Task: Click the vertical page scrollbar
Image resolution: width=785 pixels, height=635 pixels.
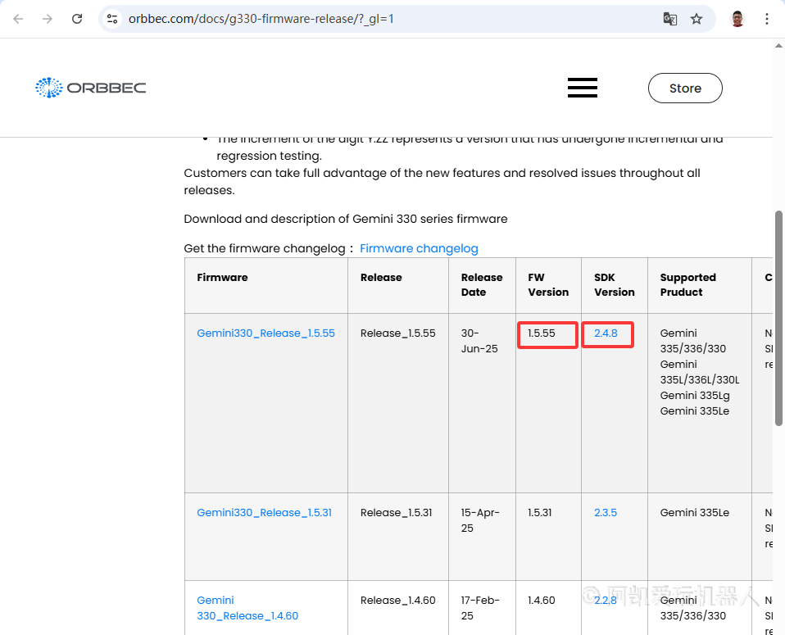Action: pos(778,318)
